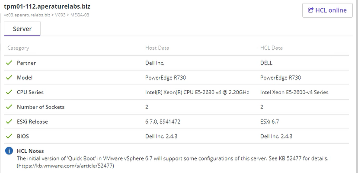Select the MEGA-03 breadcrumb entry
This screenshot has height=173, width=358.
tap(80, 15)
